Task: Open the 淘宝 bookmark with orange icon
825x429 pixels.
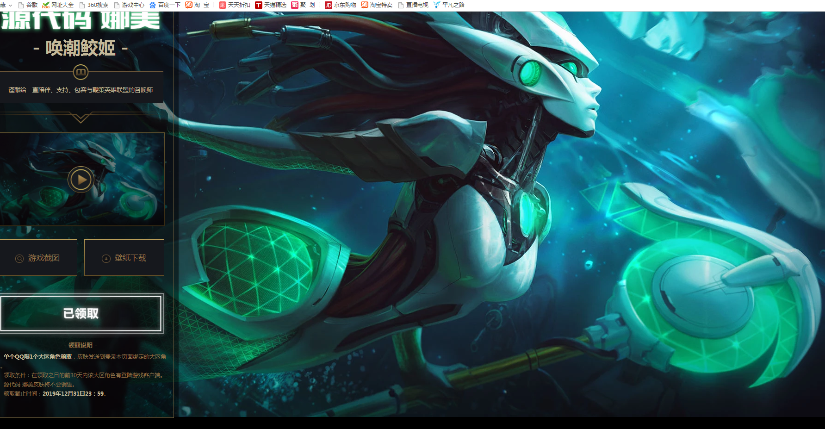Action: [x=189, y=5]
